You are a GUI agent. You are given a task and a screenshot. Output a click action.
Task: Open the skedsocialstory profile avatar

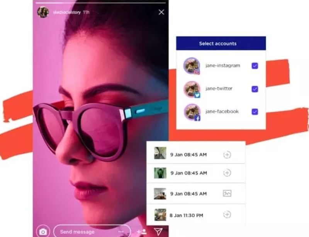click(x=43, y=12)
